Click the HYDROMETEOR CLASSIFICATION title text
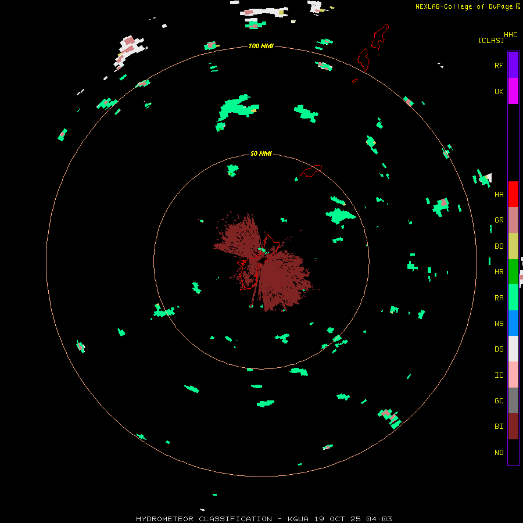This screenshot has width=523, height=523. tap(204, 519)
